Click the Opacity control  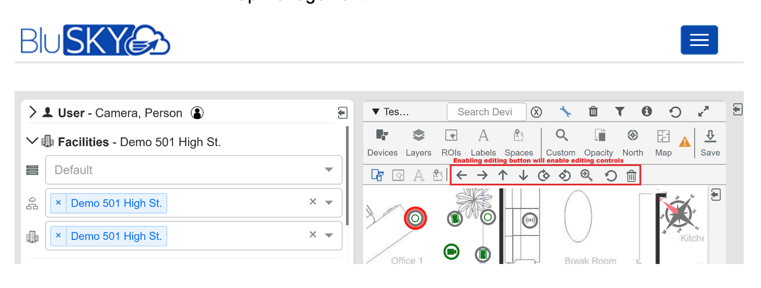[x=598, y=142]
